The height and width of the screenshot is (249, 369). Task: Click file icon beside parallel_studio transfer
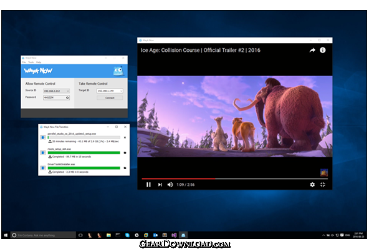point(43,137)
